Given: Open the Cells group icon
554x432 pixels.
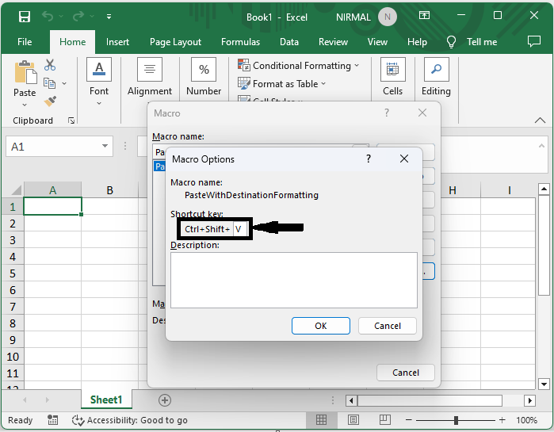Looking at the screenshot, I should pos(392,71).
